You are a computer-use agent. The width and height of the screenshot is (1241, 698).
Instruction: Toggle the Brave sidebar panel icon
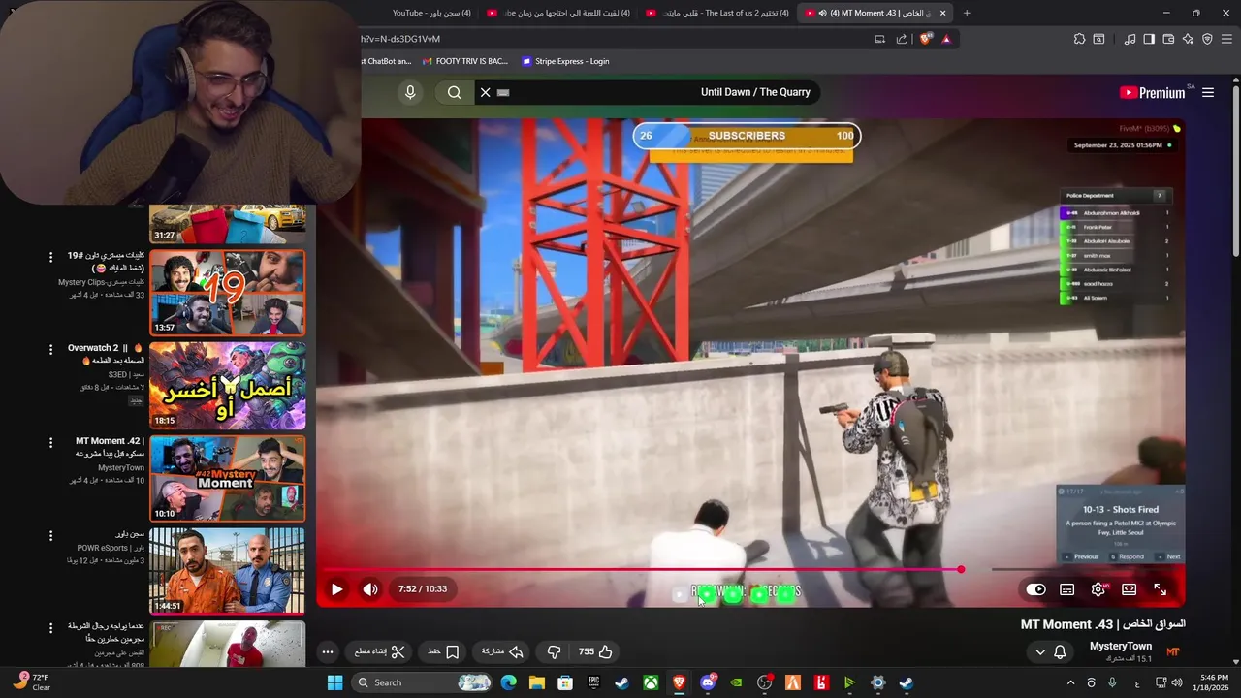pyautogui.click(x=1149, y=39)
